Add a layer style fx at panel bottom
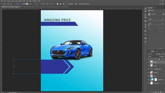 [153, 92]
